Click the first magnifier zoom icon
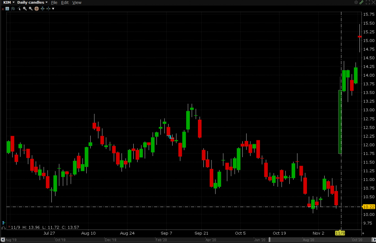The width and height of the screenshot is (376, 243). 25,8
